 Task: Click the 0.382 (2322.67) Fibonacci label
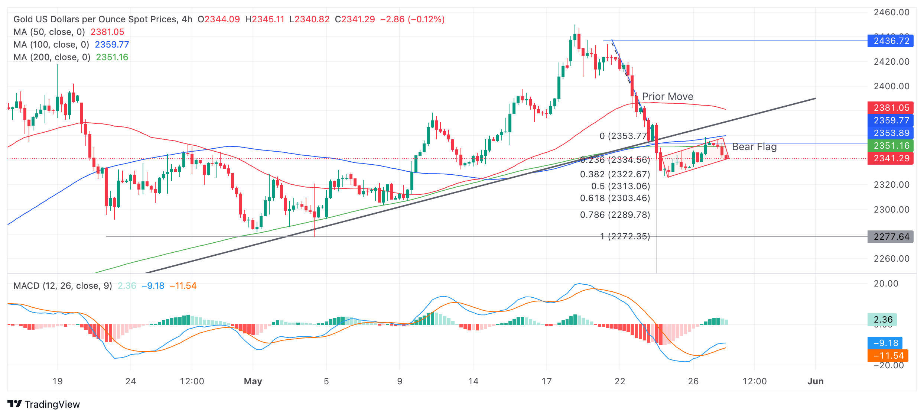(615, 174)
